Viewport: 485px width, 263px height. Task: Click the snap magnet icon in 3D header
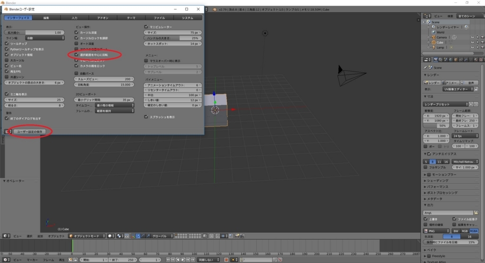pyautogui.click(x=218, y=236)
